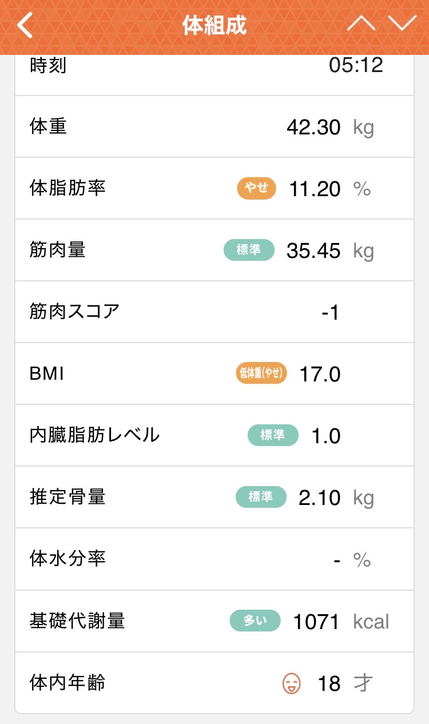Tap the back arrow in header
The image size is (429, 724).
(x=25, y=26)
